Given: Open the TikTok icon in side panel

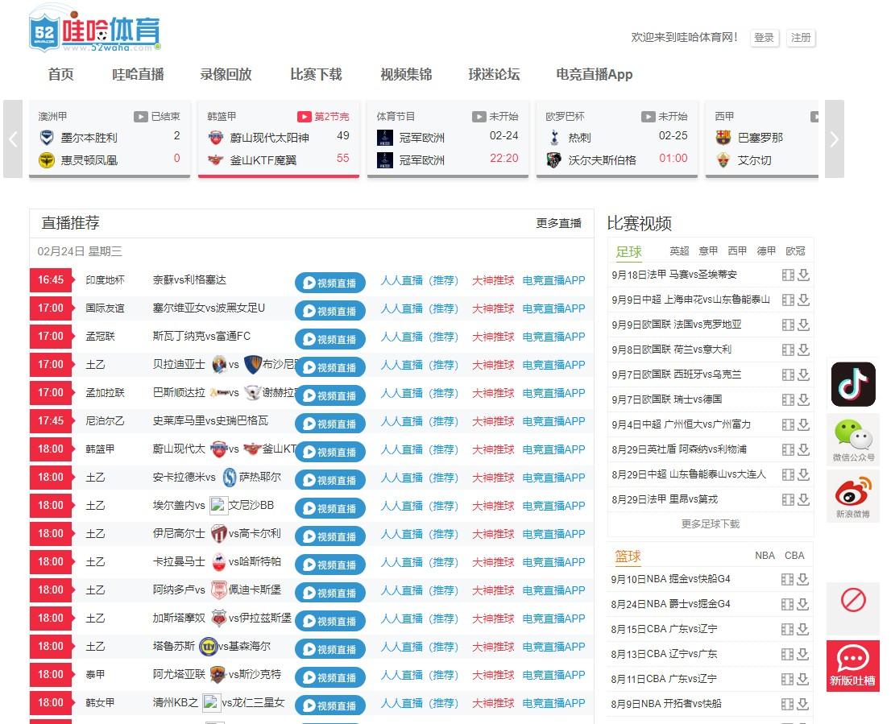Looking at the screenshot, I should coord(853,384).
